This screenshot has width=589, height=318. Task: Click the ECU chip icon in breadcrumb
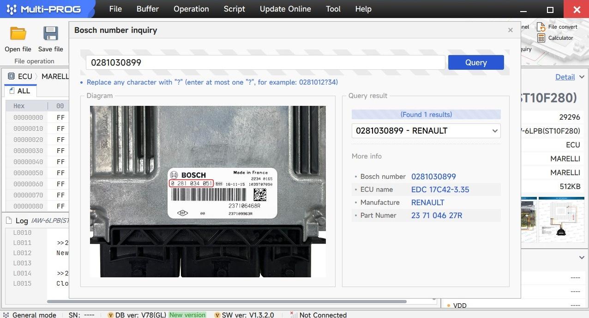[x=11, y=77]
